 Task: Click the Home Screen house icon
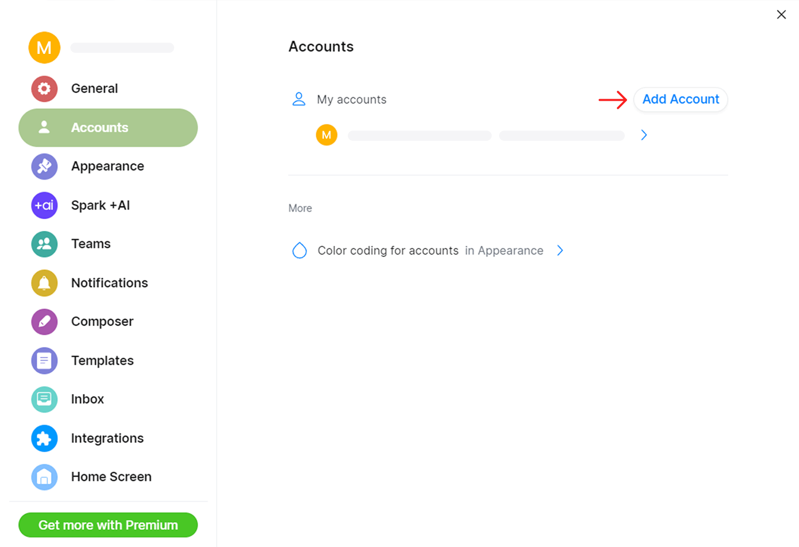pyautogui.click(x=44, y=477)
